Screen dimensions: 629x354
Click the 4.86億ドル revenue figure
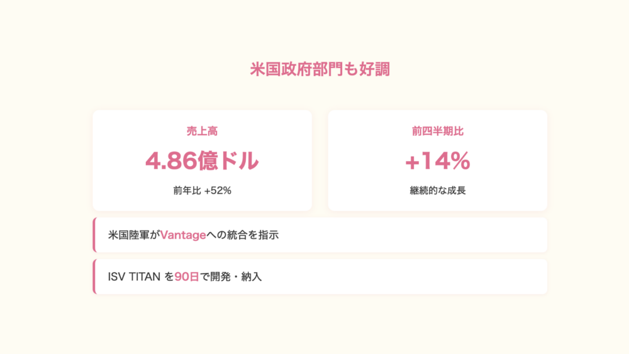point(201,162)
